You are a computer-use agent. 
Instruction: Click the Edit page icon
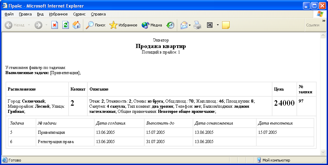click(x=210, y=25)
